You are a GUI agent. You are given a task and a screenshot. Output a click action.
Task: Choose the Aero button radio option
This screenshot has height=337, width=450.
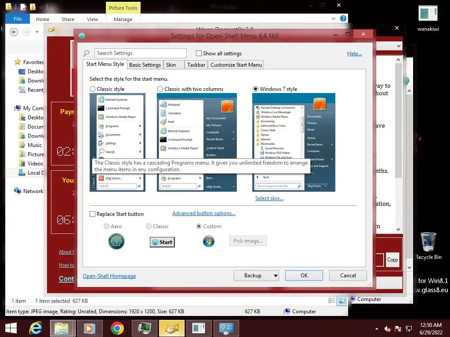(106, 226)
